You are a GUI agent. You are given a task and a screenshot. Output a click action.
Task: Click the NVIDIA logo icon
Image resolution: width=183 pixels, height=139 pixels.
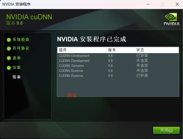pos(172,19)
